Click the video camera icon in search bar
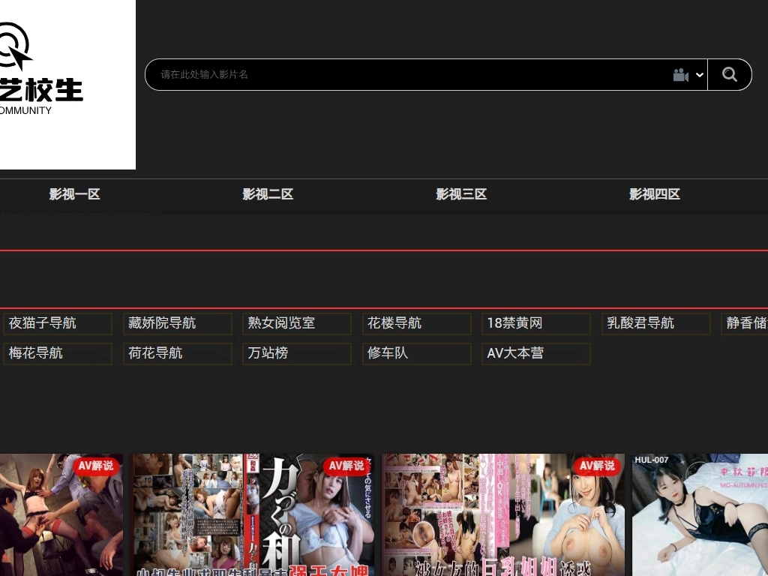 (x=680, y=75)
